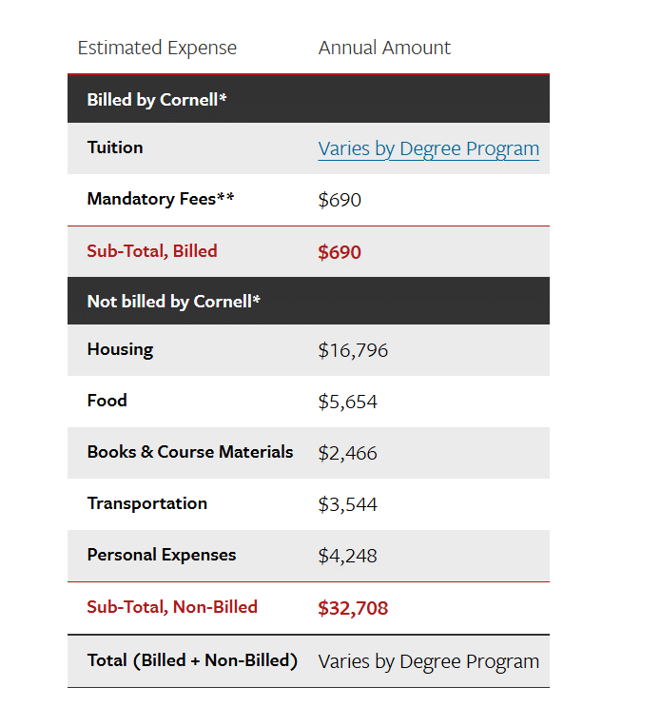Image resolution: width=661 pixels, height=707 pixels.
Task: Select the $4,248 personal expenses amount
Action: point(347,556)
